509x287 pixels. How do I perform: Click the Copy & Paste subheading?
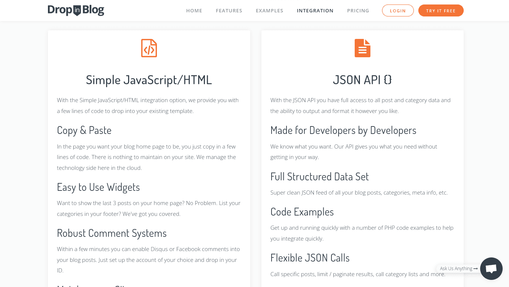point(84,130)
